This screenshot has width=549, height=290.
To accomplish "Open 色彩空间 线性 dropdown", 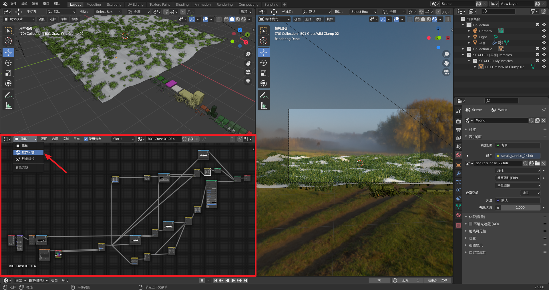I will [x=530, y=193].
